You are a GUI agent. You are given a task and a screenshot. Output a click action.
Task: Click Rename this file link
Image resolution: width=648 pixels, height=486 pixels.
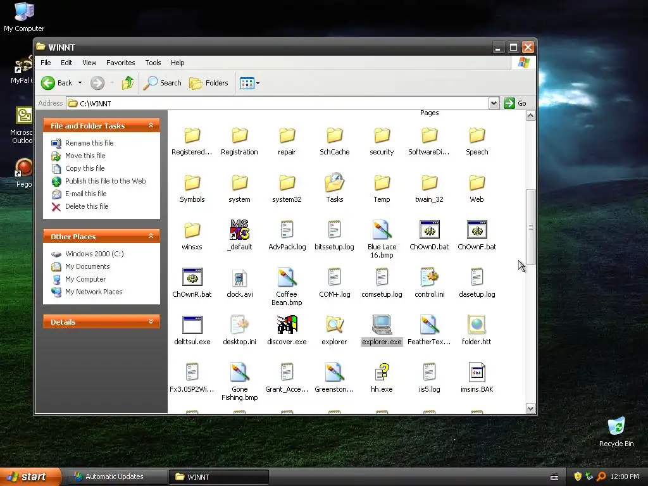pyautogui.click(x=89, y=143)
